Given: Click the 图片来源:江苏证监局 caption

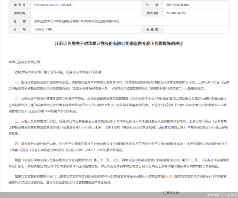Looking at the screenshot, I should 222,195.
